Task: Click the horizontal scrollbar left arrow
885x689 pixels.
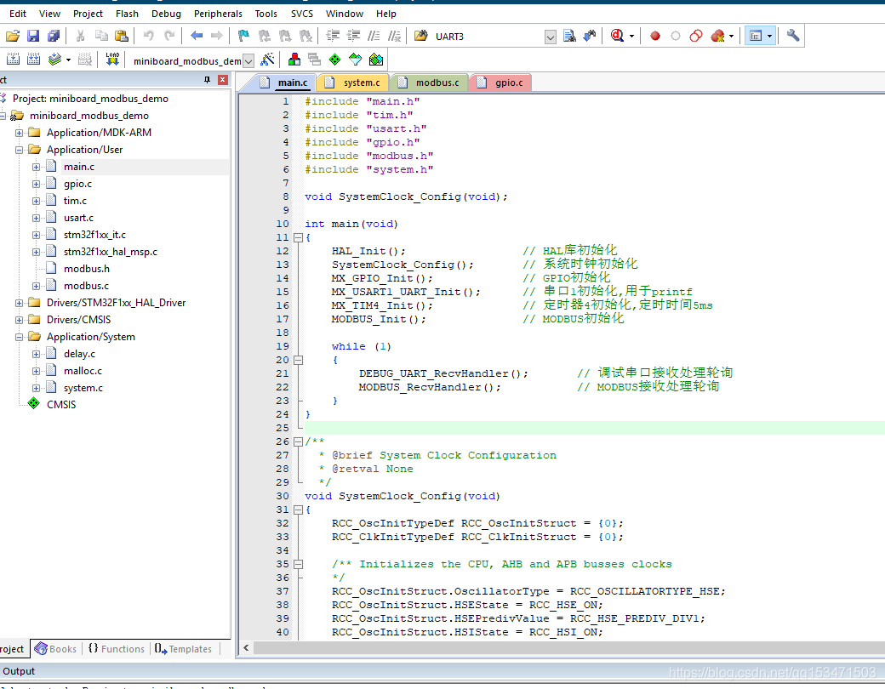Action: pos(246,648)
